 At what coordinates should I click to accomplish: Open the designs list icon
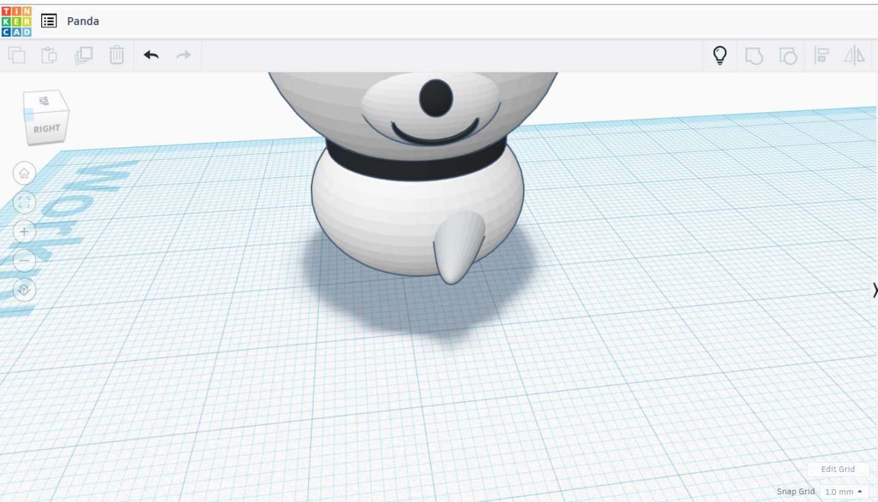[x=49, y=21]
